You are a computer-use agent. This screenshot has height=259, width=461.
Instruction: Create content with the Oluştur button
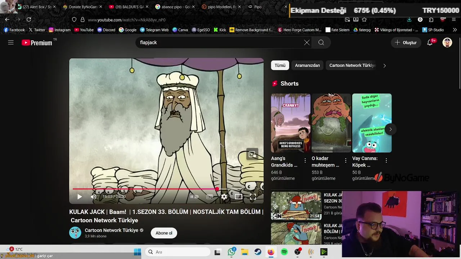[406, 42]
